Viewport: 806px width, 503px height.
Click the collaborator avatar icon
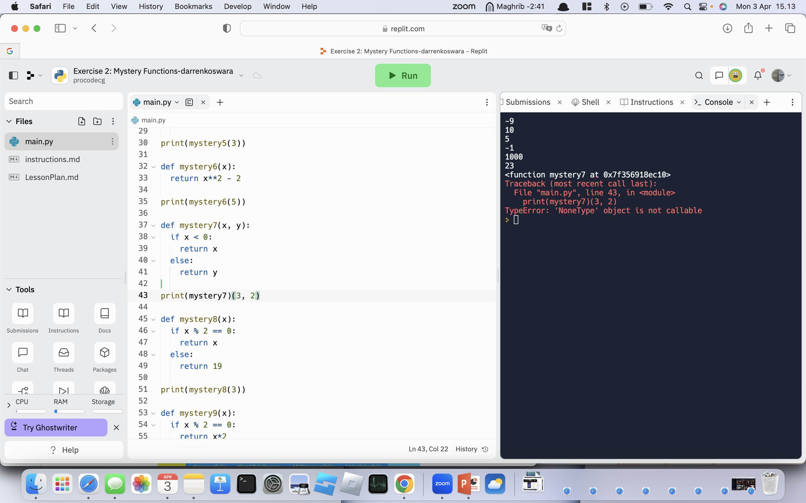click(735, 75)
